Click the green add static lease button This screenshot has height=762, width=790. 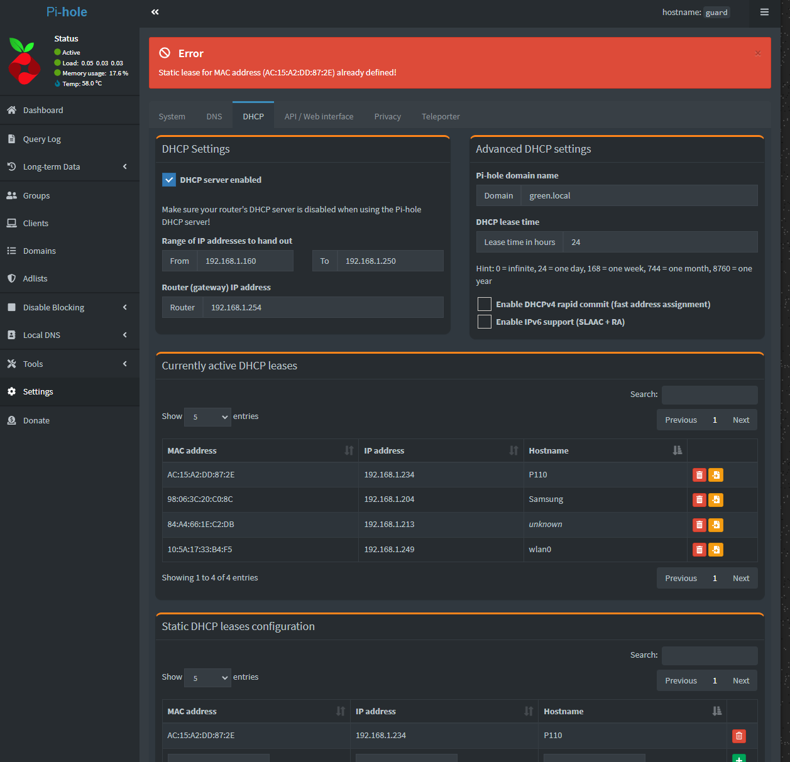pos(738,758)
